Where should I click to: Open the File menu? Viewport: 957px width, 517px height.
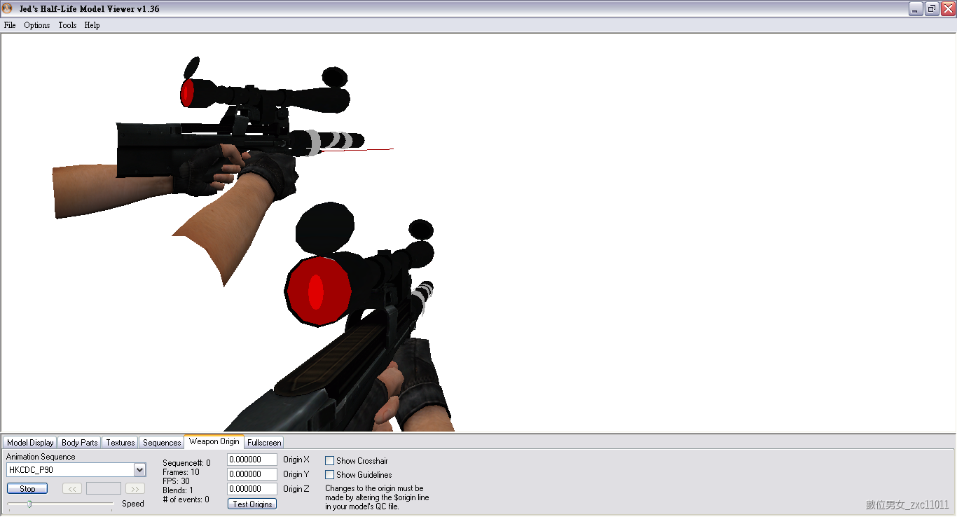click(10, 25)
